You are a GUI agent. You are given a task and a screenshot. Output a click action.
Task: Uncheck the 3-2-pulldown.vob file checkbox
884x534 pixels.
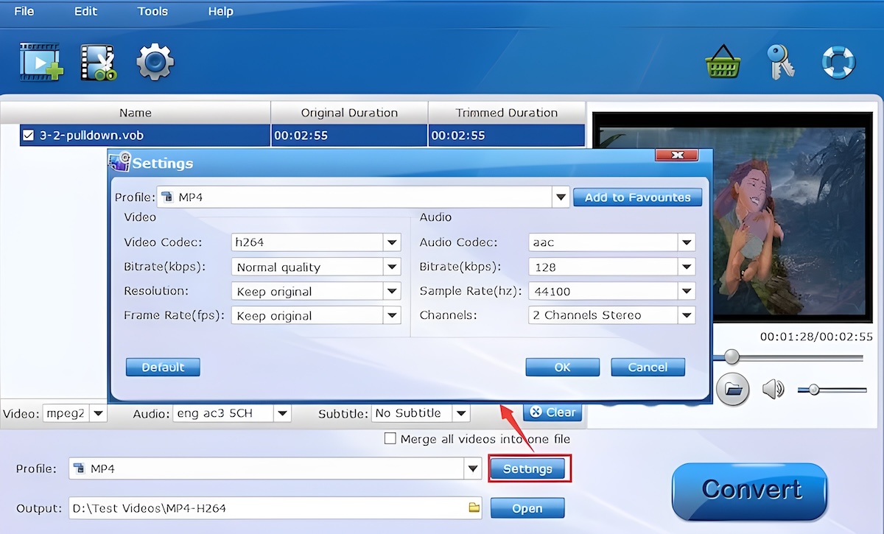(x=29, y=136)
